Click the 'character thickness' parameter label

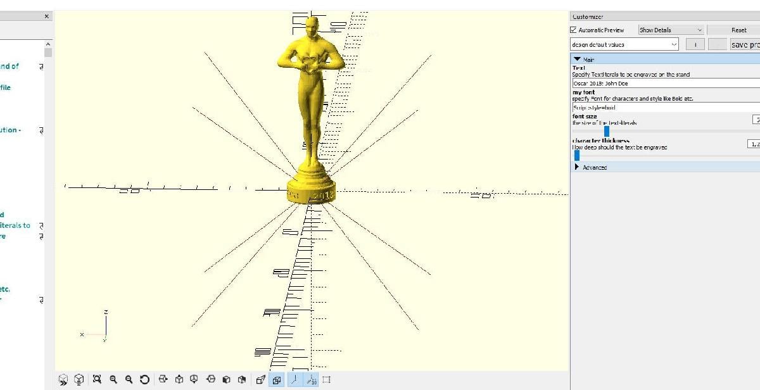pyautogui.click(x=600, y=141)
